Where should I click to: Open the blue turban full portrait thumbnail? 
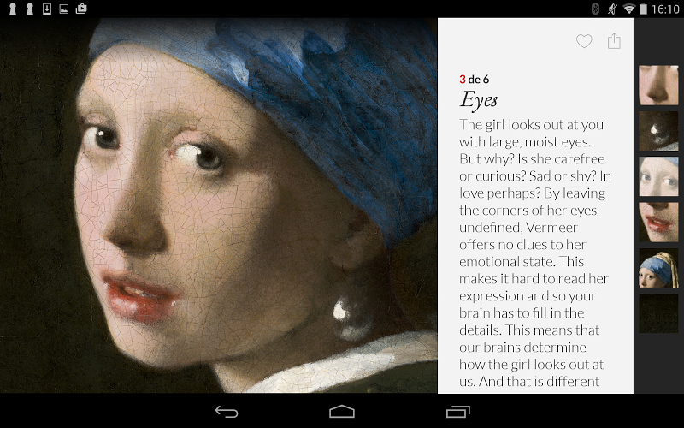click(x=658, y=268)
